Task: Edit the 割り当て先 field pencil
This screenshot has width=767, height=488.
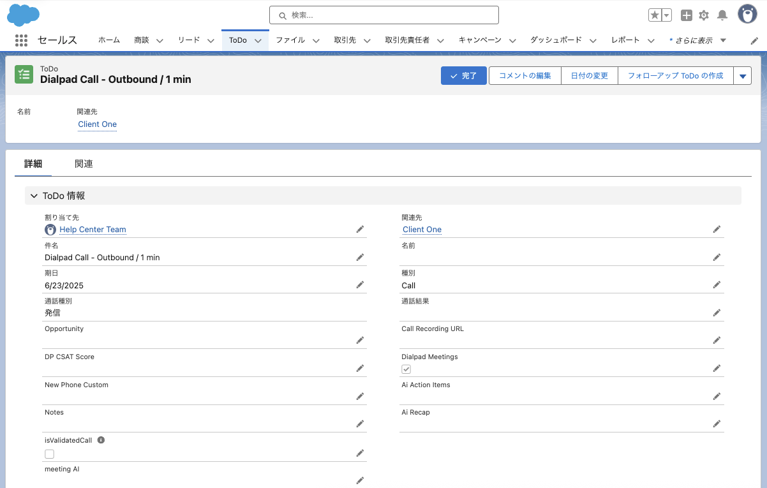Action: coord(360,229)
